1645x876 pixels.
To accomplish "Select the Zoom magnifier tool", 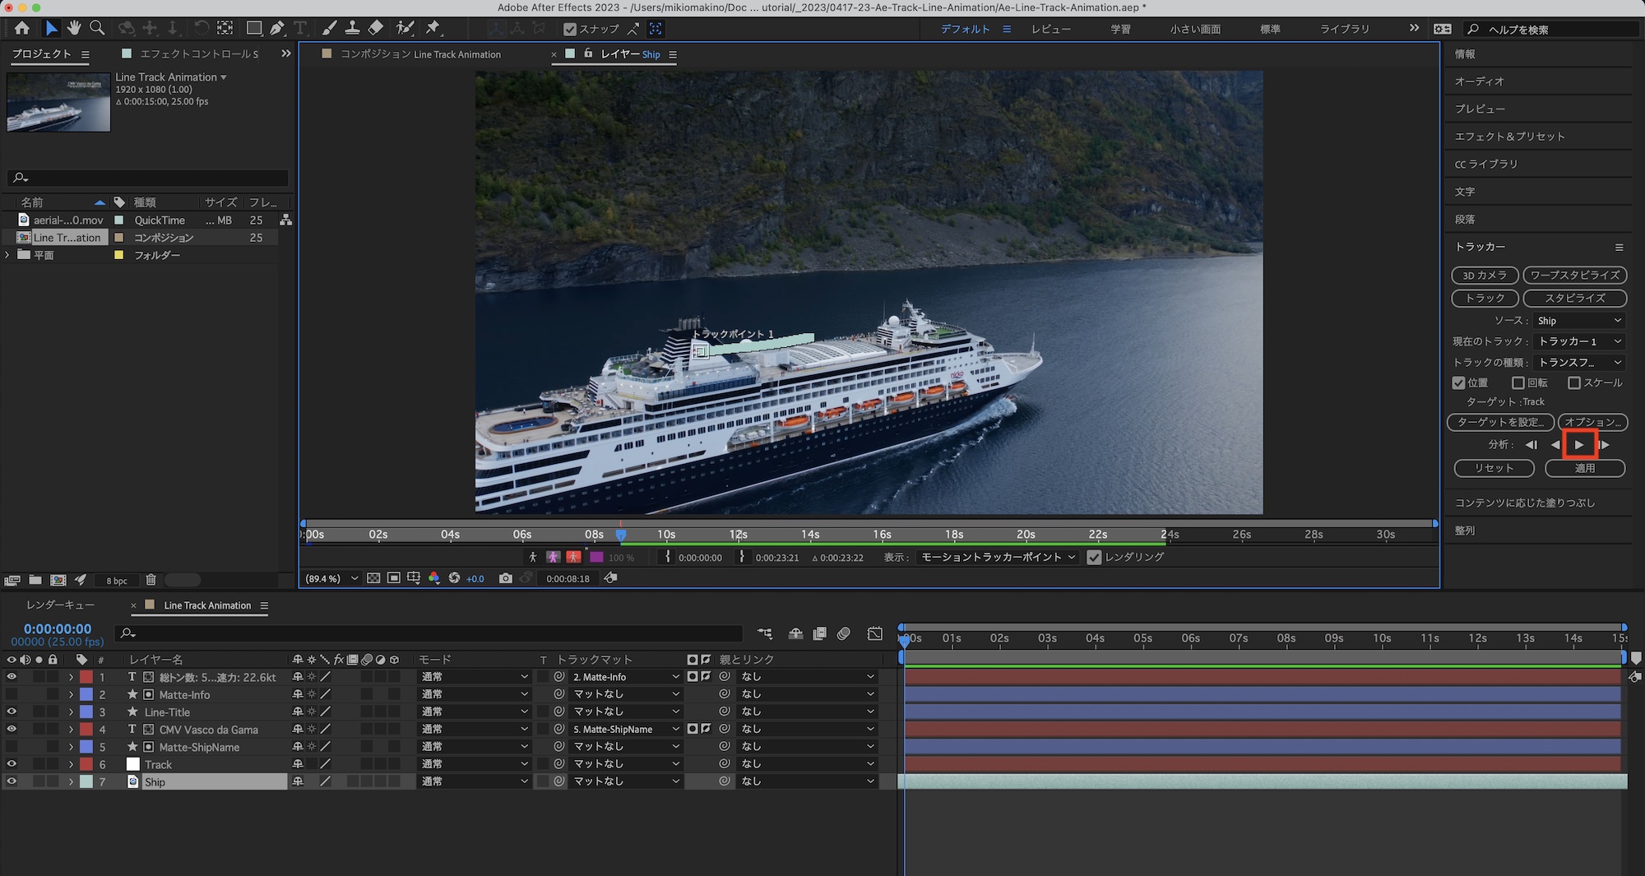I will (x=97, y=28).
